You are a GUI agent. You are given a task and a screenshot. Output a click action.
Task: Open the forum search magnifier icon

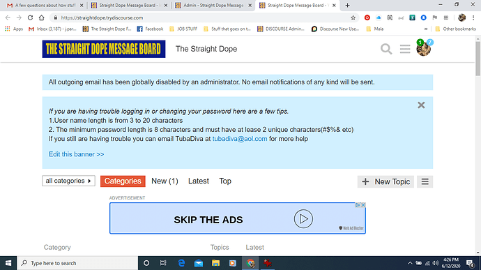point(386,49)
